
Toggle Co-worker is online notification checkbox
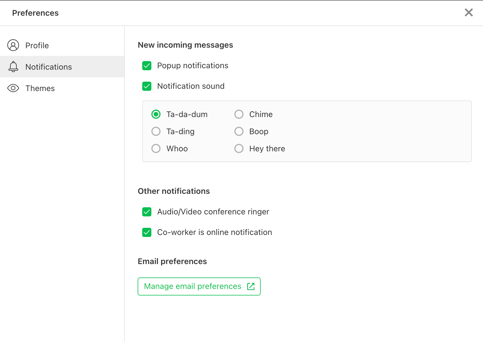pos(147,232)
